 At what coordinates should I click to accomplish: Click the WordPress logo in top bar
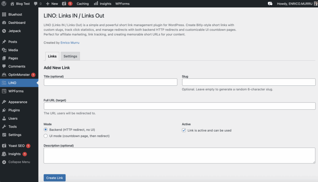tap(4, 3)
